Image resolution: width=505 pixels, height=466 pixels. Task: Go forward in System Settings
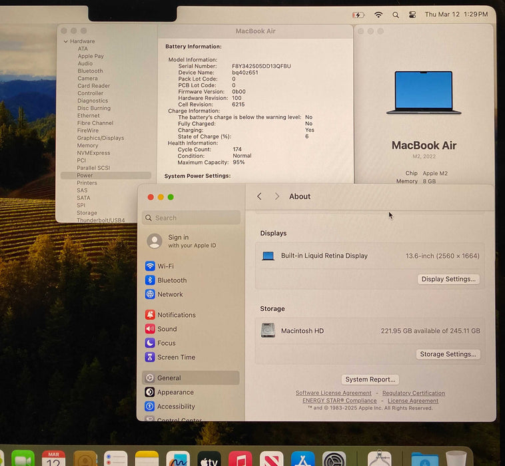click(276, 196)
